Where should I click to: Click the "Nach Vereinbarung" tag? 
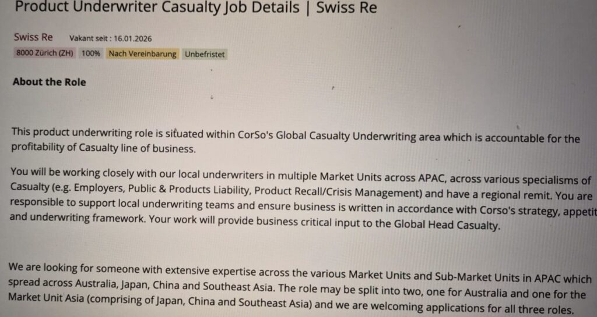click(142, 54)
